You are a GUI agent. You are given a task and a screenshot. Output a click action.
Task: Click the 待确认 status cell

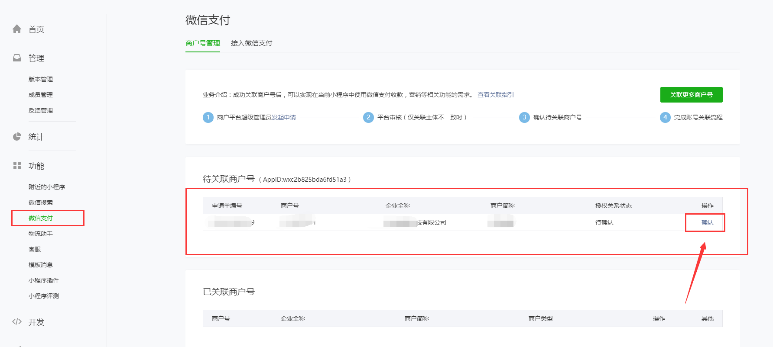point(604,222)
